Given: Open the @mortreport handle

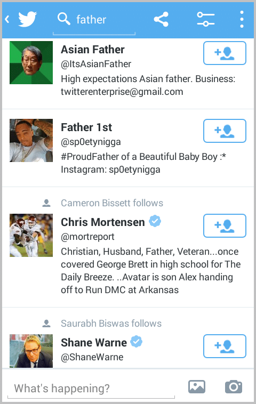Looking at the screenshot, I should (87, 237).
